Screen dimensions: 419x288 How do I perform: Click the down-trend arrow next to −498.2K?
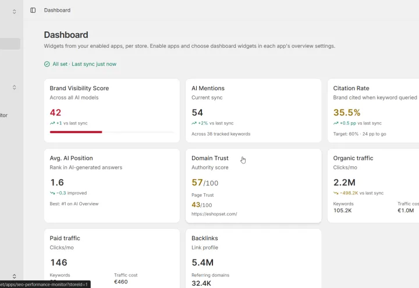(x=336, y=193)
